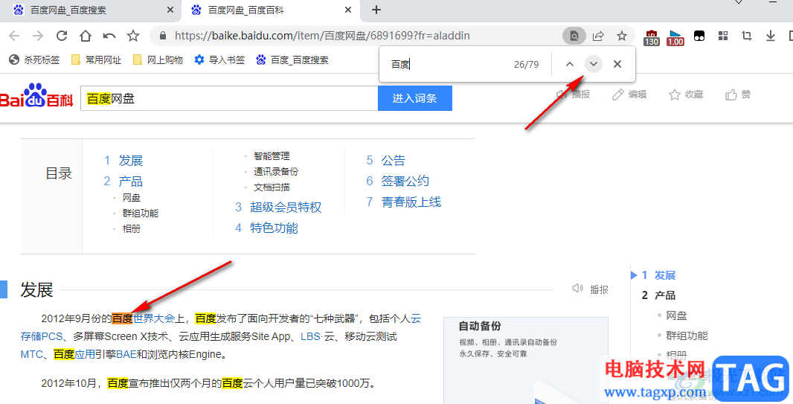This screenshot has height=404, width=793.
Task: Click the screenshot crop tool icon
Action: point(746,36)
